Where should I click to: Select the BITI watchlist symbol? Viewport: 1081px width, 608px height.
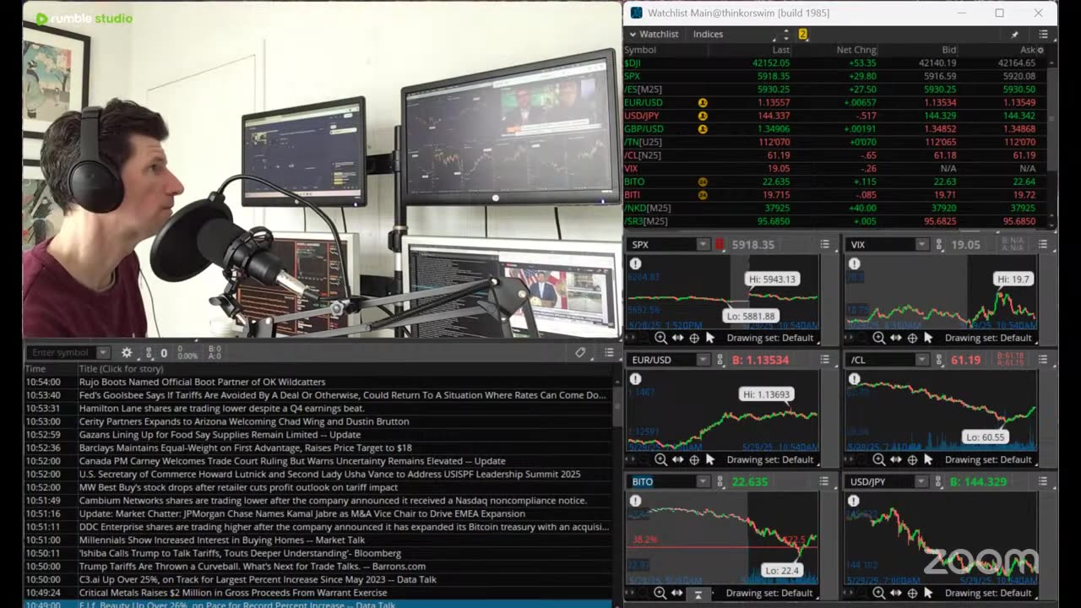pos(633,195)
